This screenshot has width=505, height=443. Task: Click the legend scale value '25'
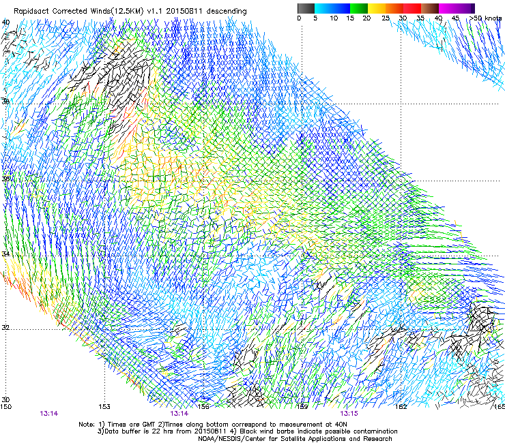click(386, 18)
